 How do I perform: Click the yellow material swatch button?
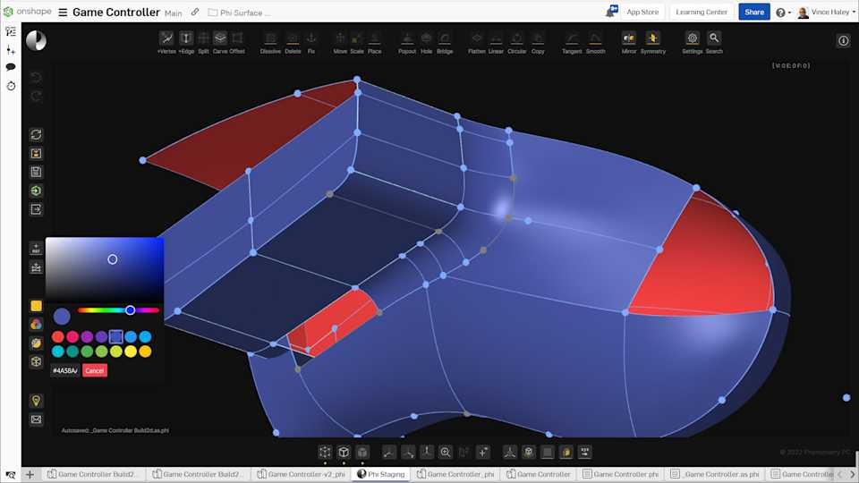pyautogui.click(x=36, y=306)
